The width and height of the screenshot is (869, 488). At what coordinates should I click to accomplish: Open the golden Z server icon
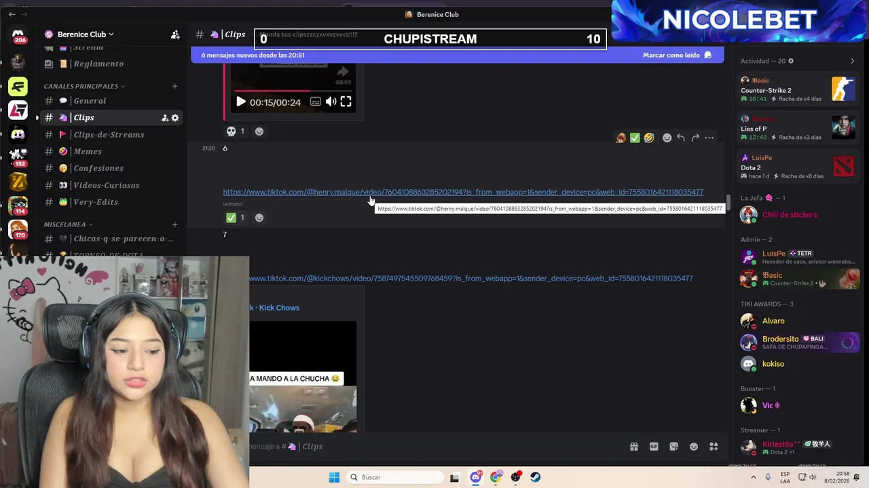(18, 181)
